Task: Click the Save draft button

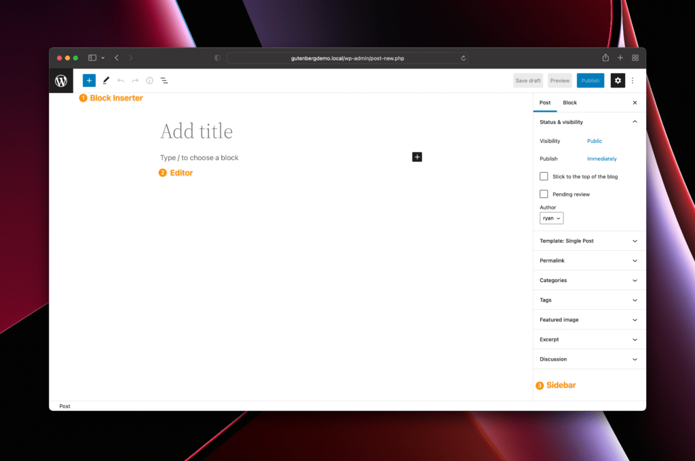Action: [x=528, y=81]
